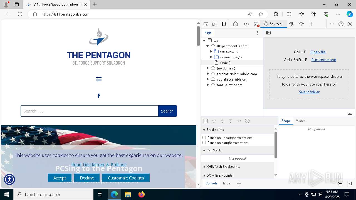Screen dimensions: 356x200
Task: Toggle the DevTools activity bar dock icon
Action: coord(224,24)
